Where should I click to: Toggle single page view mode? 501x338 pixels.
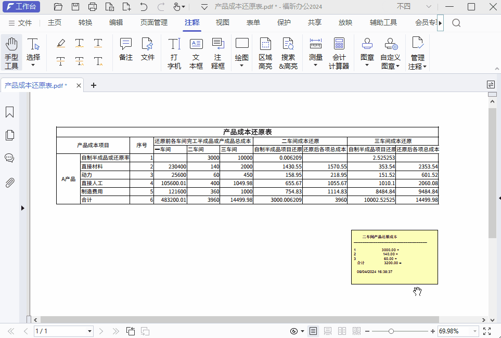pyautogui.click(x=313, y=331)
